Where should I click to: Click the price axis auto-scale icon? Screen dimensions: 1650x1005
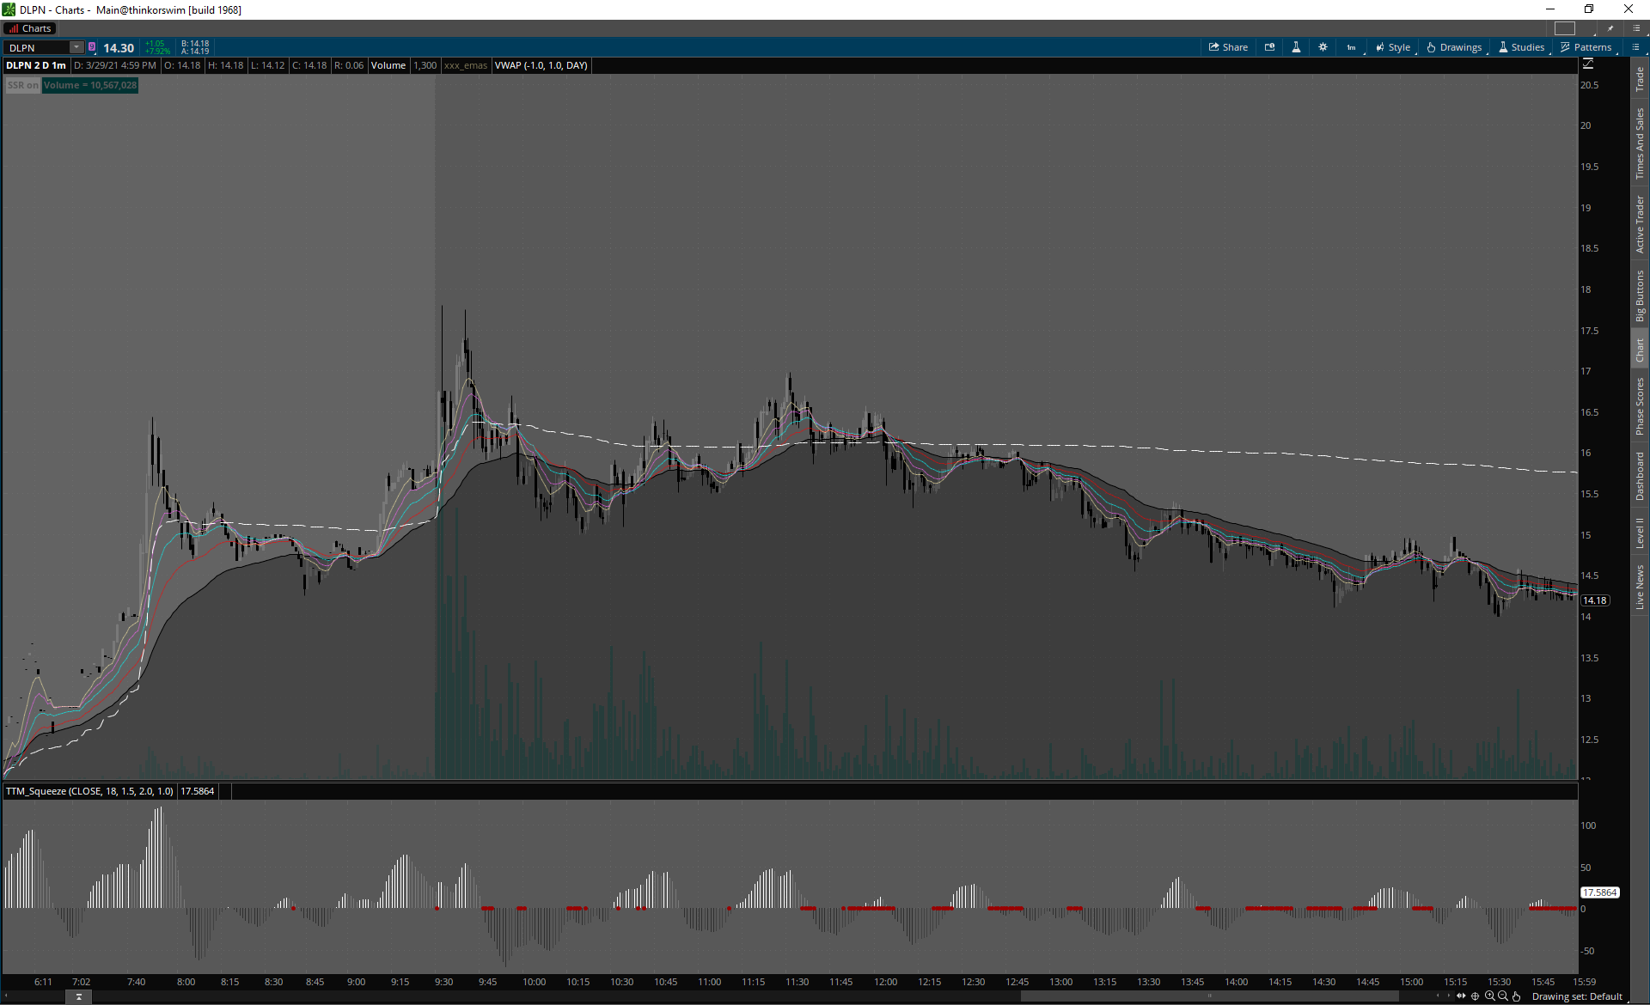point(1588,64)
